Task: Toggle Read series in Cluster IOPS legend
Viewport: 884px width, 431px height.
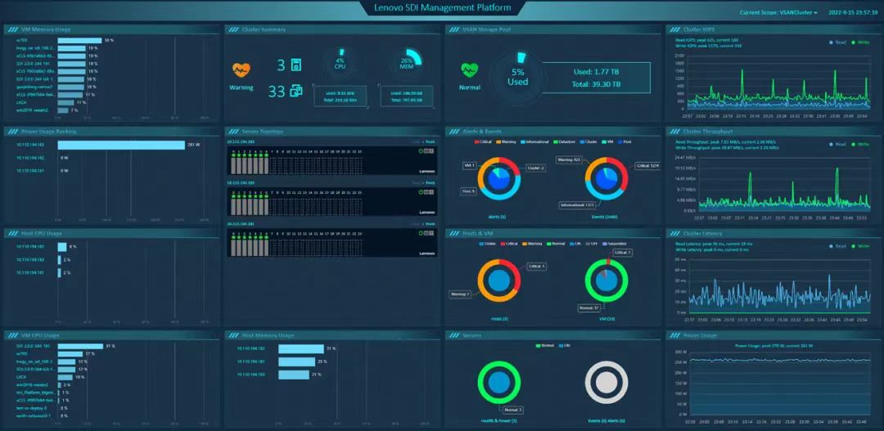Action: (x=833, y=41)
